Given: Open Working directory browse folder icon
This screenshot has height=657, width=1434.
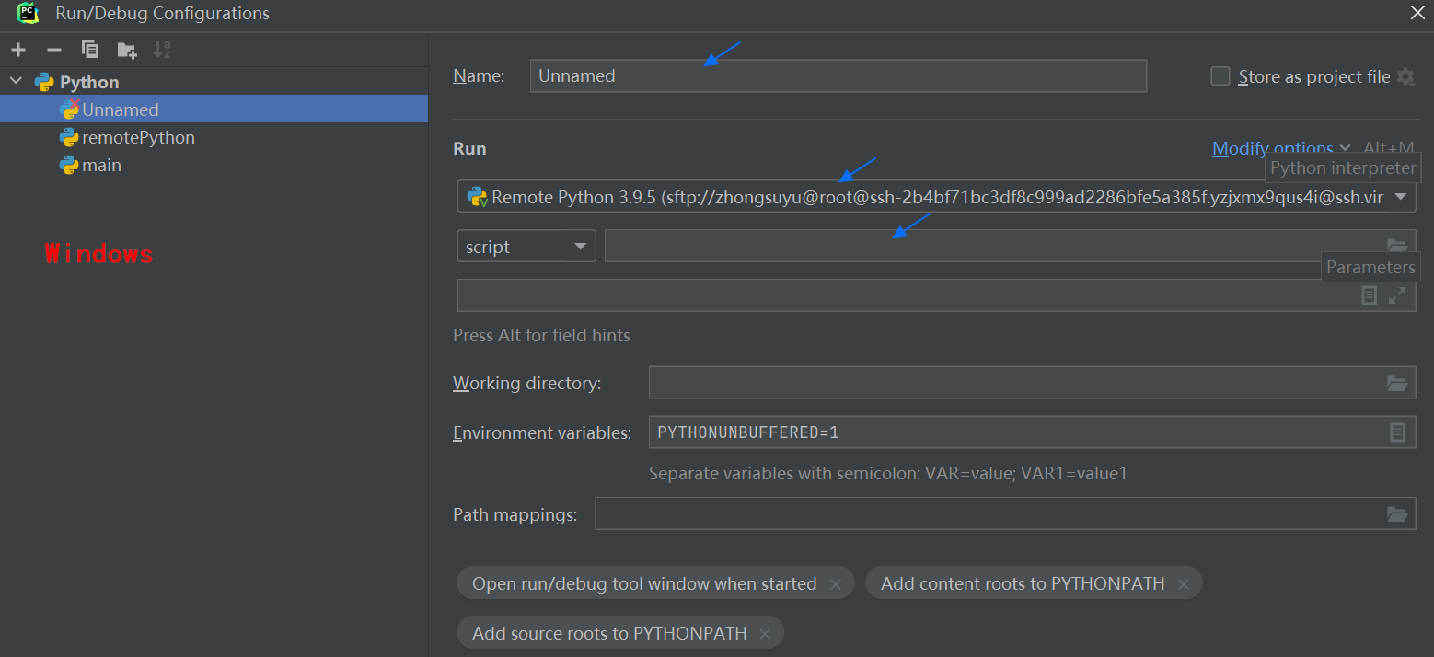Looking at the screenshot, I should [x=1397, y=383].
